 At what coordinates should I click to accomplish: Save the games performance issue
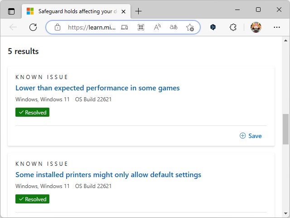251,136
